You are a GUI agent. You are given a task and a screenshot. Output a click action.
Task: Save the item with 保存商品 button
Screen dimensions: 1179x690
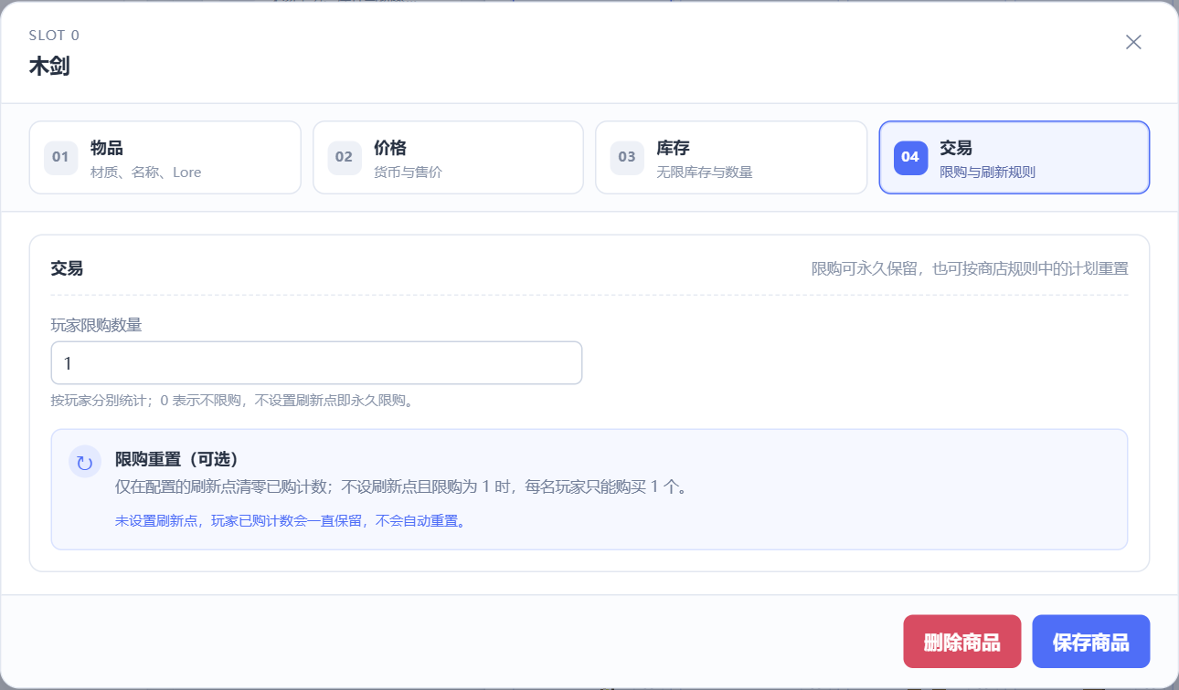tap(1091, 642)
